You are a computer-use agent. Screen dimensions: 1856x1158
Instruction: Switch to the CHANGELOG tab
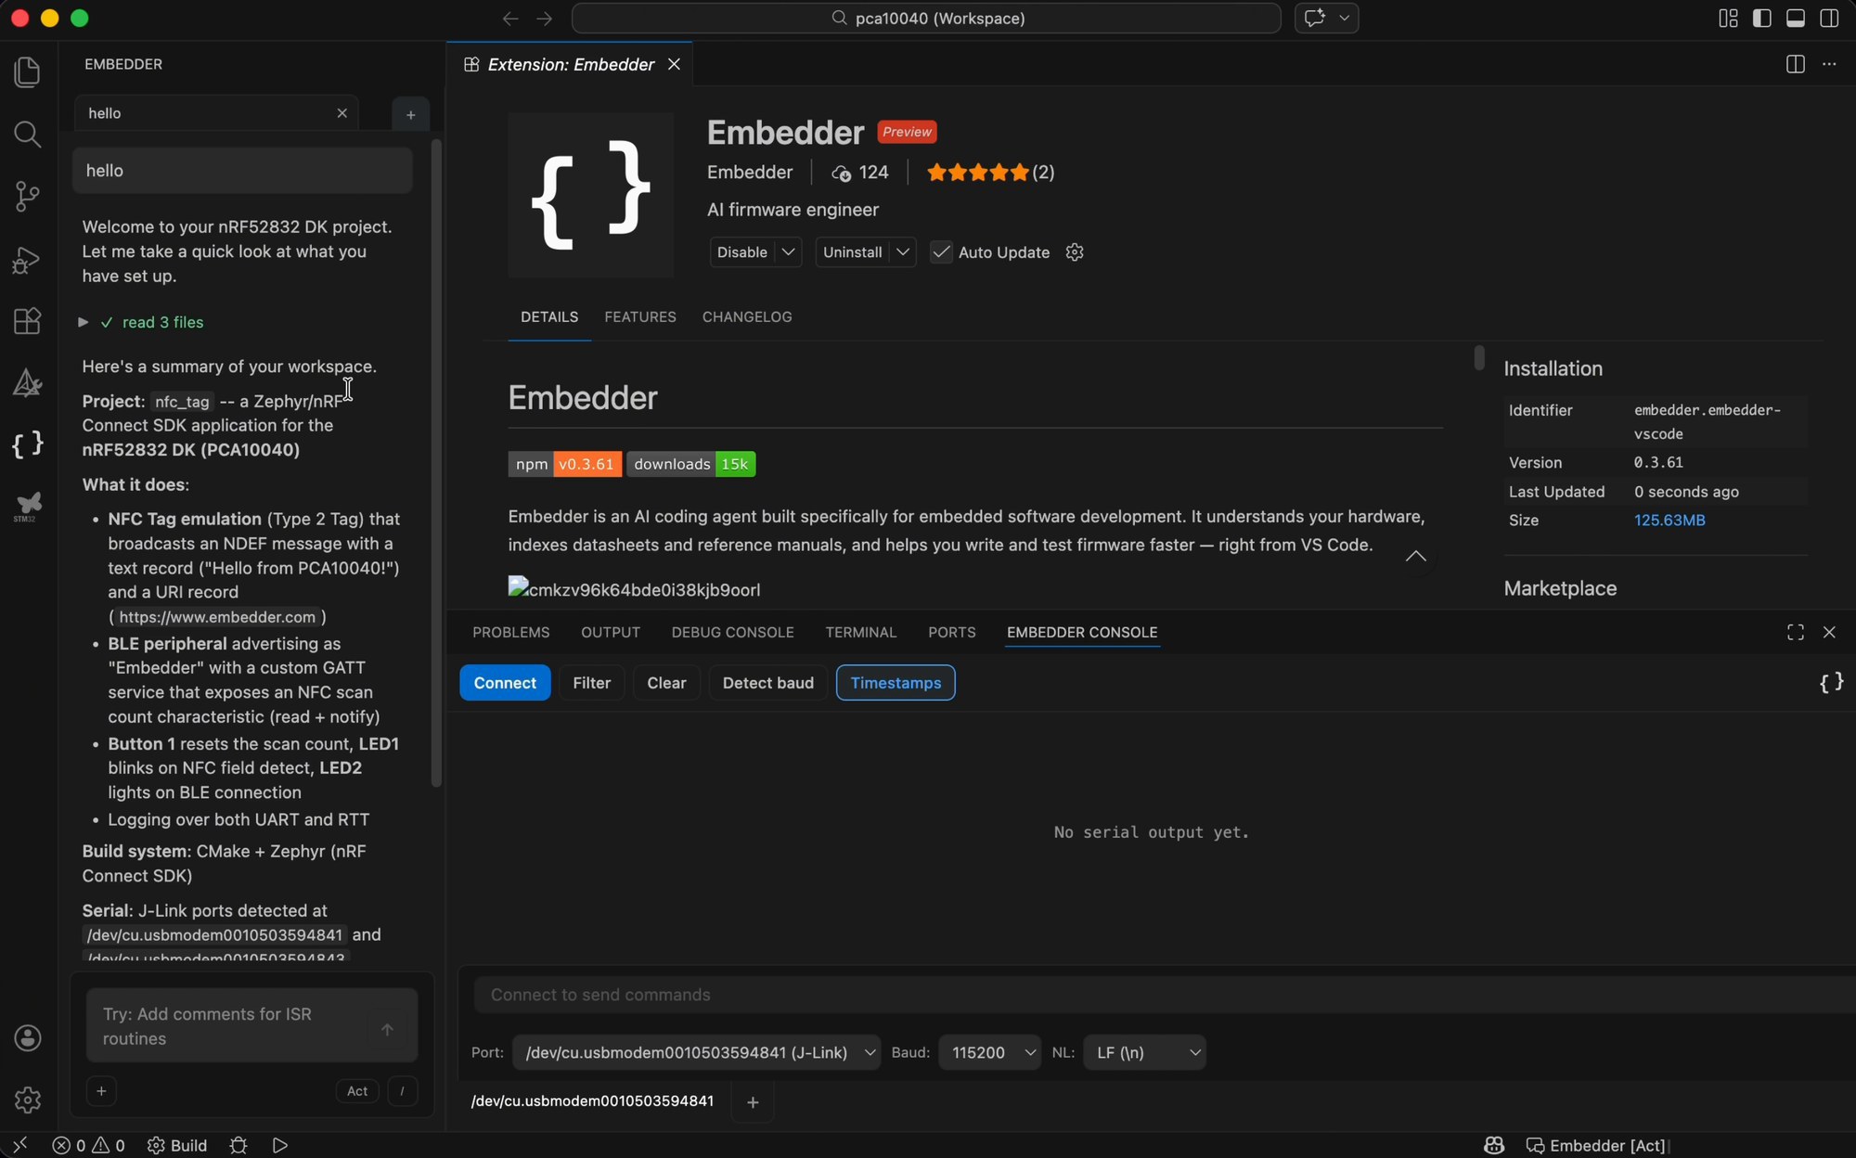tap(747, 317)
